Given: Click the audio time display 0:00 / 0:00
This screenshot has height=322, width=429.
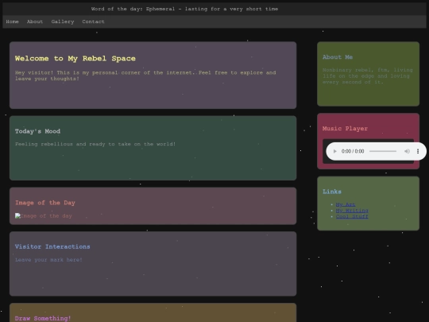Looking at the screenshot, I should pyautogui.click(x=353, y=151).
